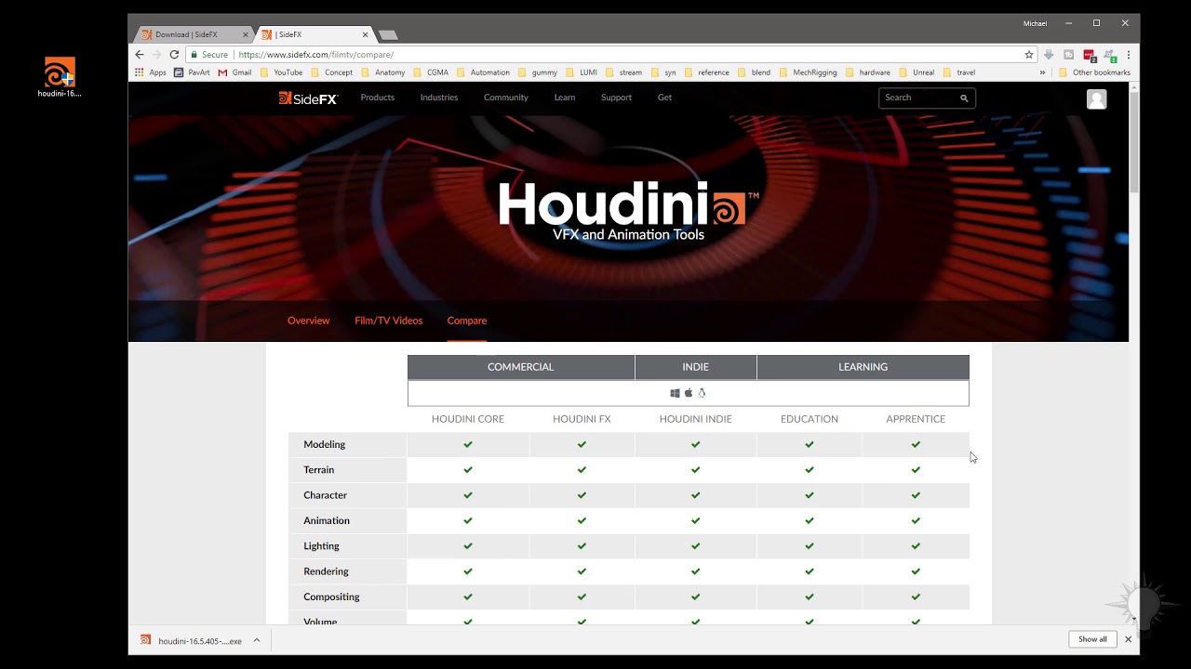
Task: Click the search magnifier icon in the site header
Action: [964, 98]
